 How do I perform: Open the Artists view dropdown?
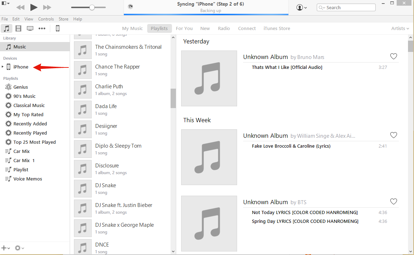[x=400, y=29]
